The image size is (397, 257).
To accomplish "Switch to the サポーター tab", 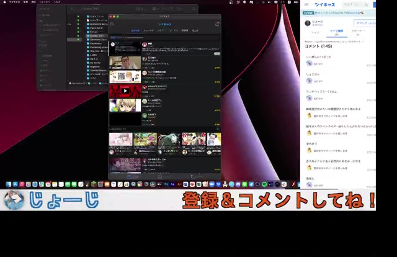I will coord(358,32).
